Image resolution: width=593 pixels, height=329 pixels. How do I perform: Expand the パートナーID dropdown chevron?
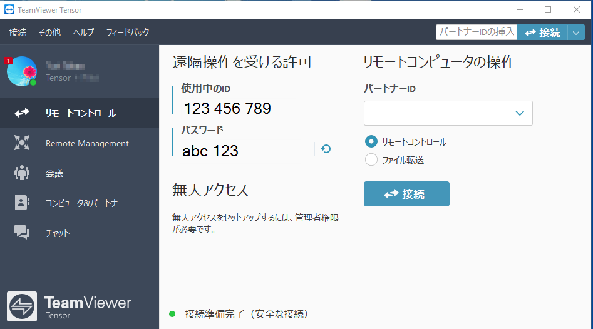520,113
